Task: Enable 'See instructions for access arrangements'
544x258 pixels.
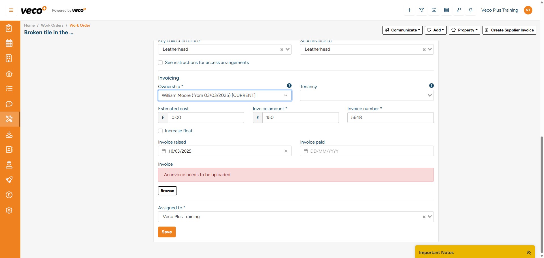Action: pos(160,63)
